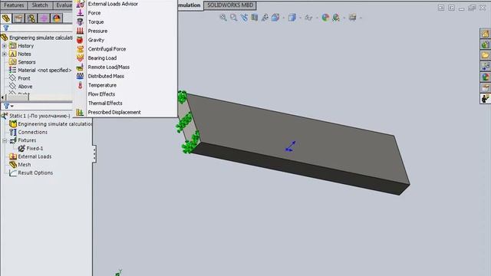Open the Display Style cube dropdown
The image size is (491, 276).
pos(292,18)
